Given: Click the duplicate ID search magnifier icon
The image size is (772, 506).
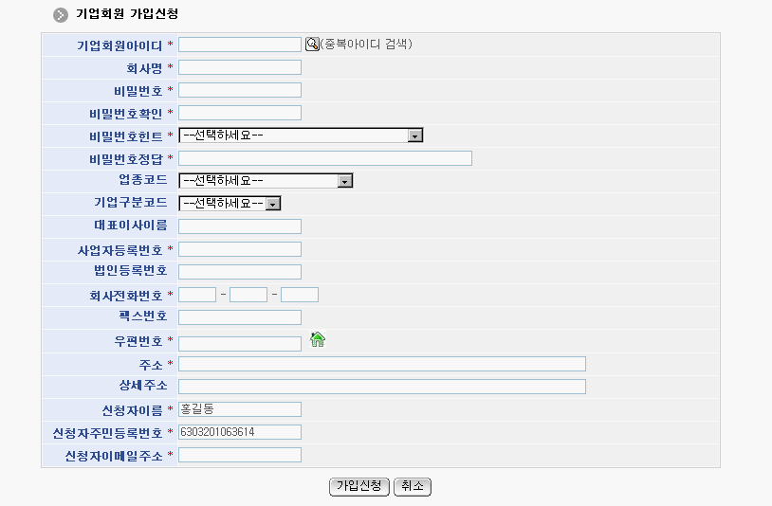Looking at the screenshot, I should click(x=312, y=44).
